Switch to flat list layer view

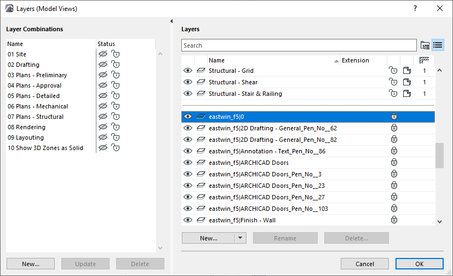[x=438, y=45]
